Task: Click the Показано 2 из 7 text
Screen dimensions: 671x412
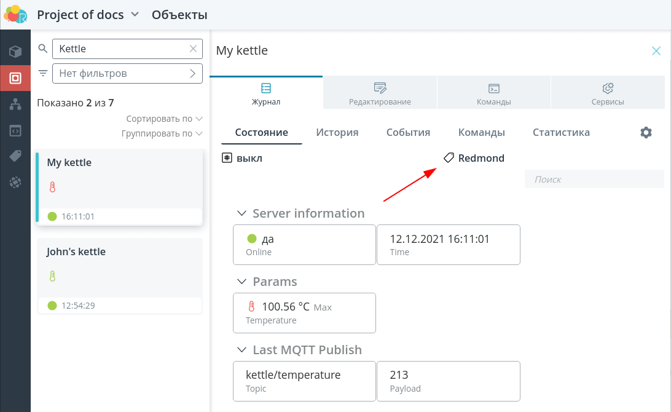Action: coord(76,103)
